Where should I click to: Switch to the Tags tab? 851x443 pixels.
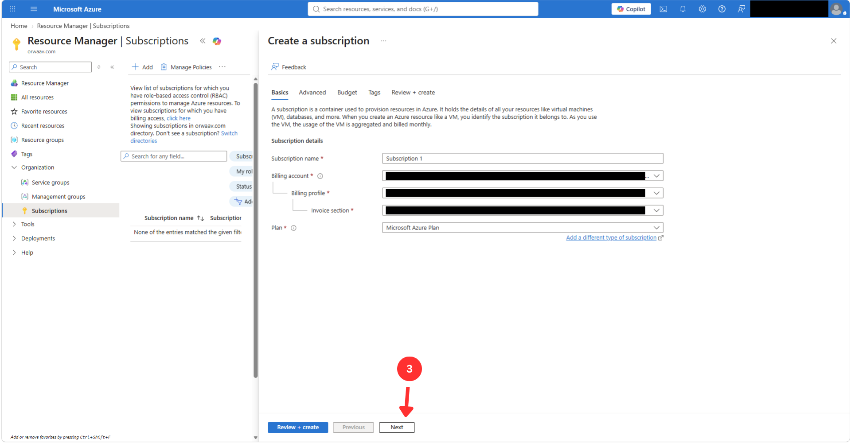(375, 93)
